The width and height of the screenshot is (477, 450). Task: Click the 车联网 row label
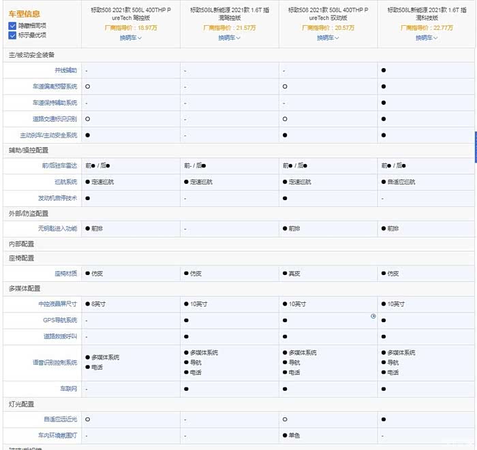point(68,389)
